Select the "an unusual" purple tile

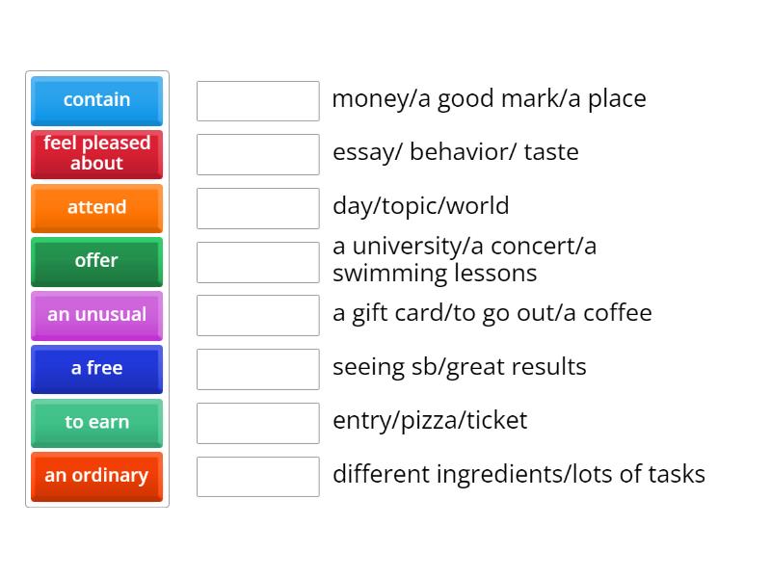coord(96,315)
